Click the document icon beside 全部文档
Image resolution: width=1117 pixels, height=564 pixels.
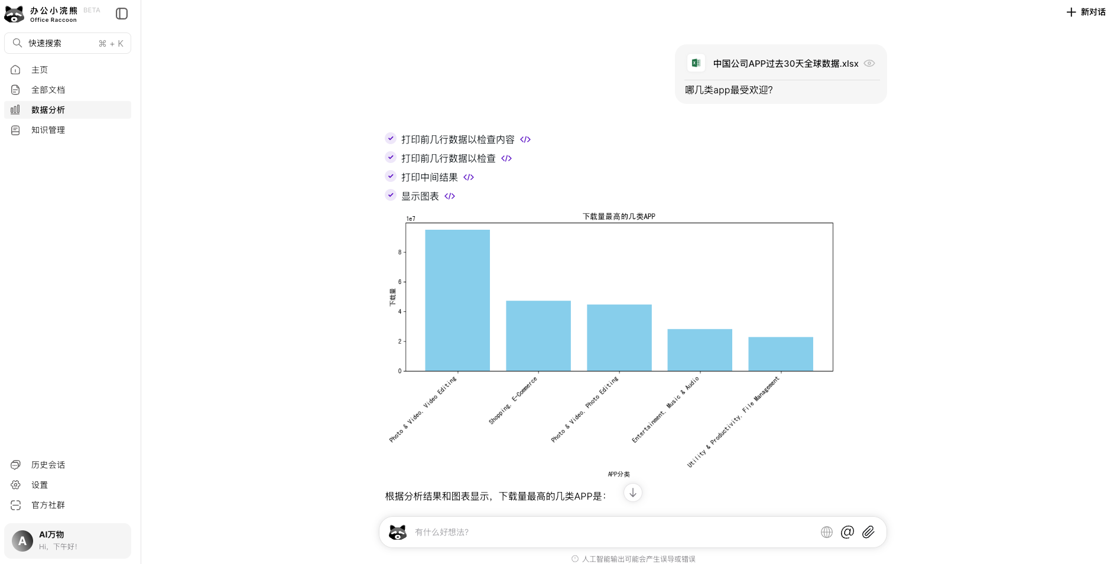[15, 90]
